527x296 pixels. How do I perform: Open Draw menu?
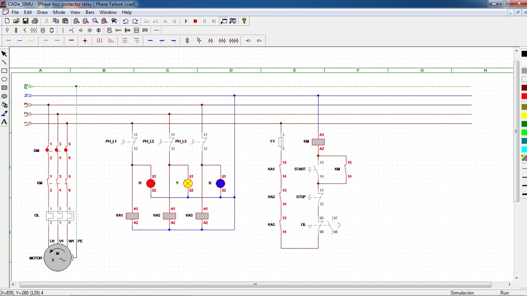(x=42, y=12)
